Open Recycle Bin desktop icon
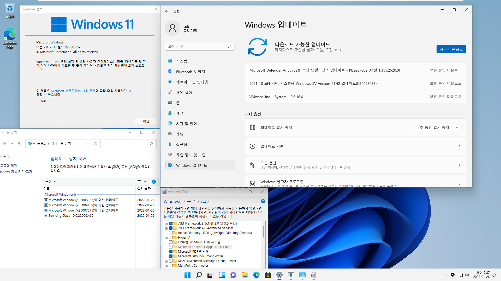Screen dimensions: 501x281 pos(10,11)
